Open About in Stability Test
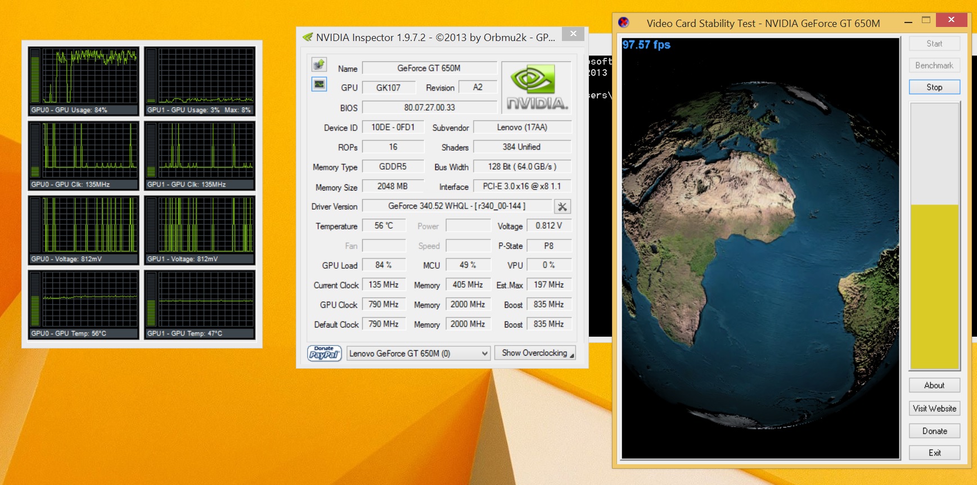Viewport: 977px width, 485px height. (x=934, y=386)
